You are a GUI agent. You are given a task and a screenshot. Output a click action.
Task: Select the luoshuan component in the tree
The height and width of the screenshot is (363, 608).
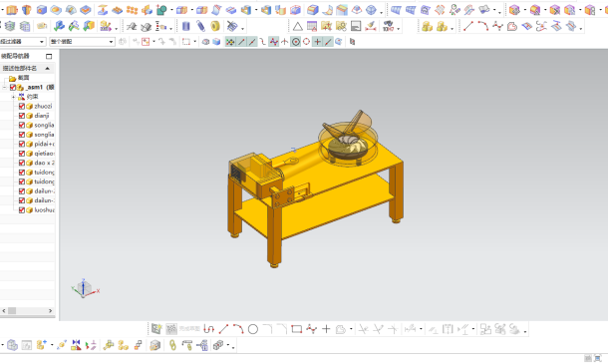(x=44, y=210)
